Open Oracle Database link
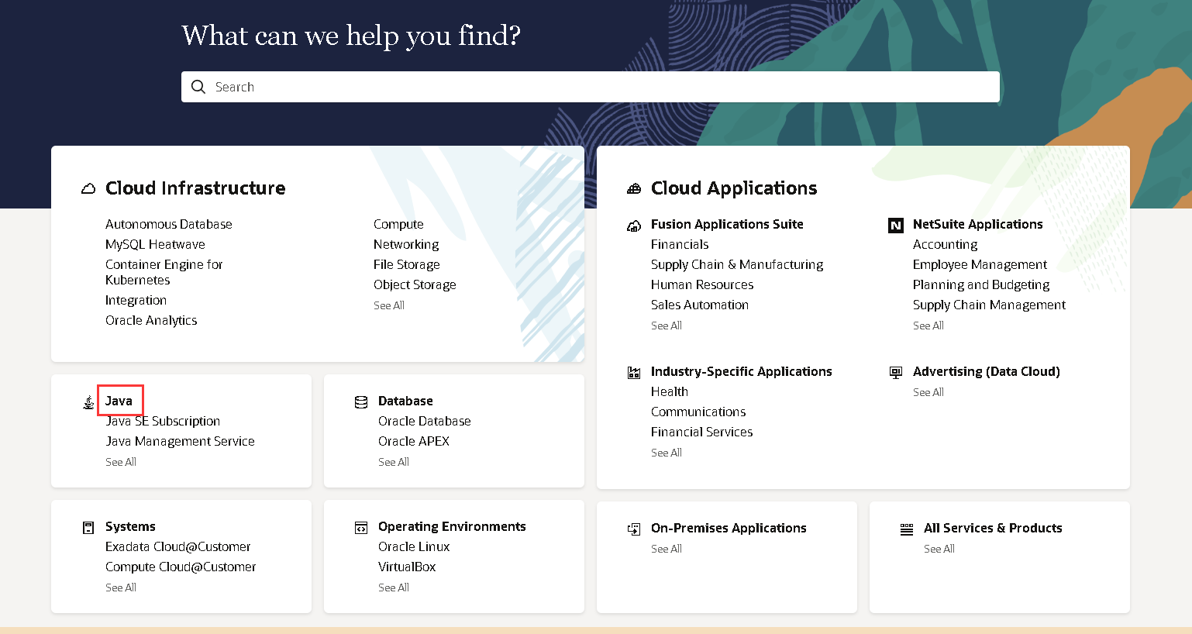 click(425, 421)
